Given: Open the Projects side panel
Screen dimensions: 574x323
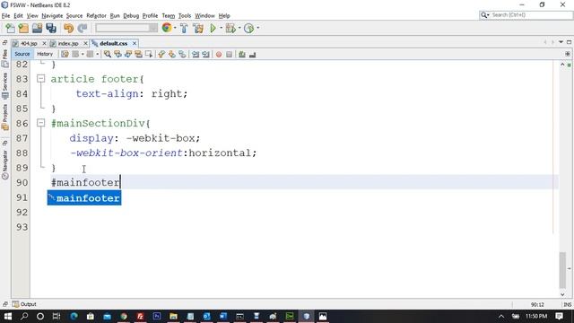Looking at the screenshot, I should pos(5,117).
